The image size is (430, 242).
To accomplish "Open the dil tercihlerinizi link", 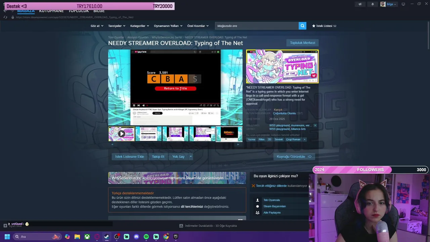I will pyautogui.click(x=192, y=207).
